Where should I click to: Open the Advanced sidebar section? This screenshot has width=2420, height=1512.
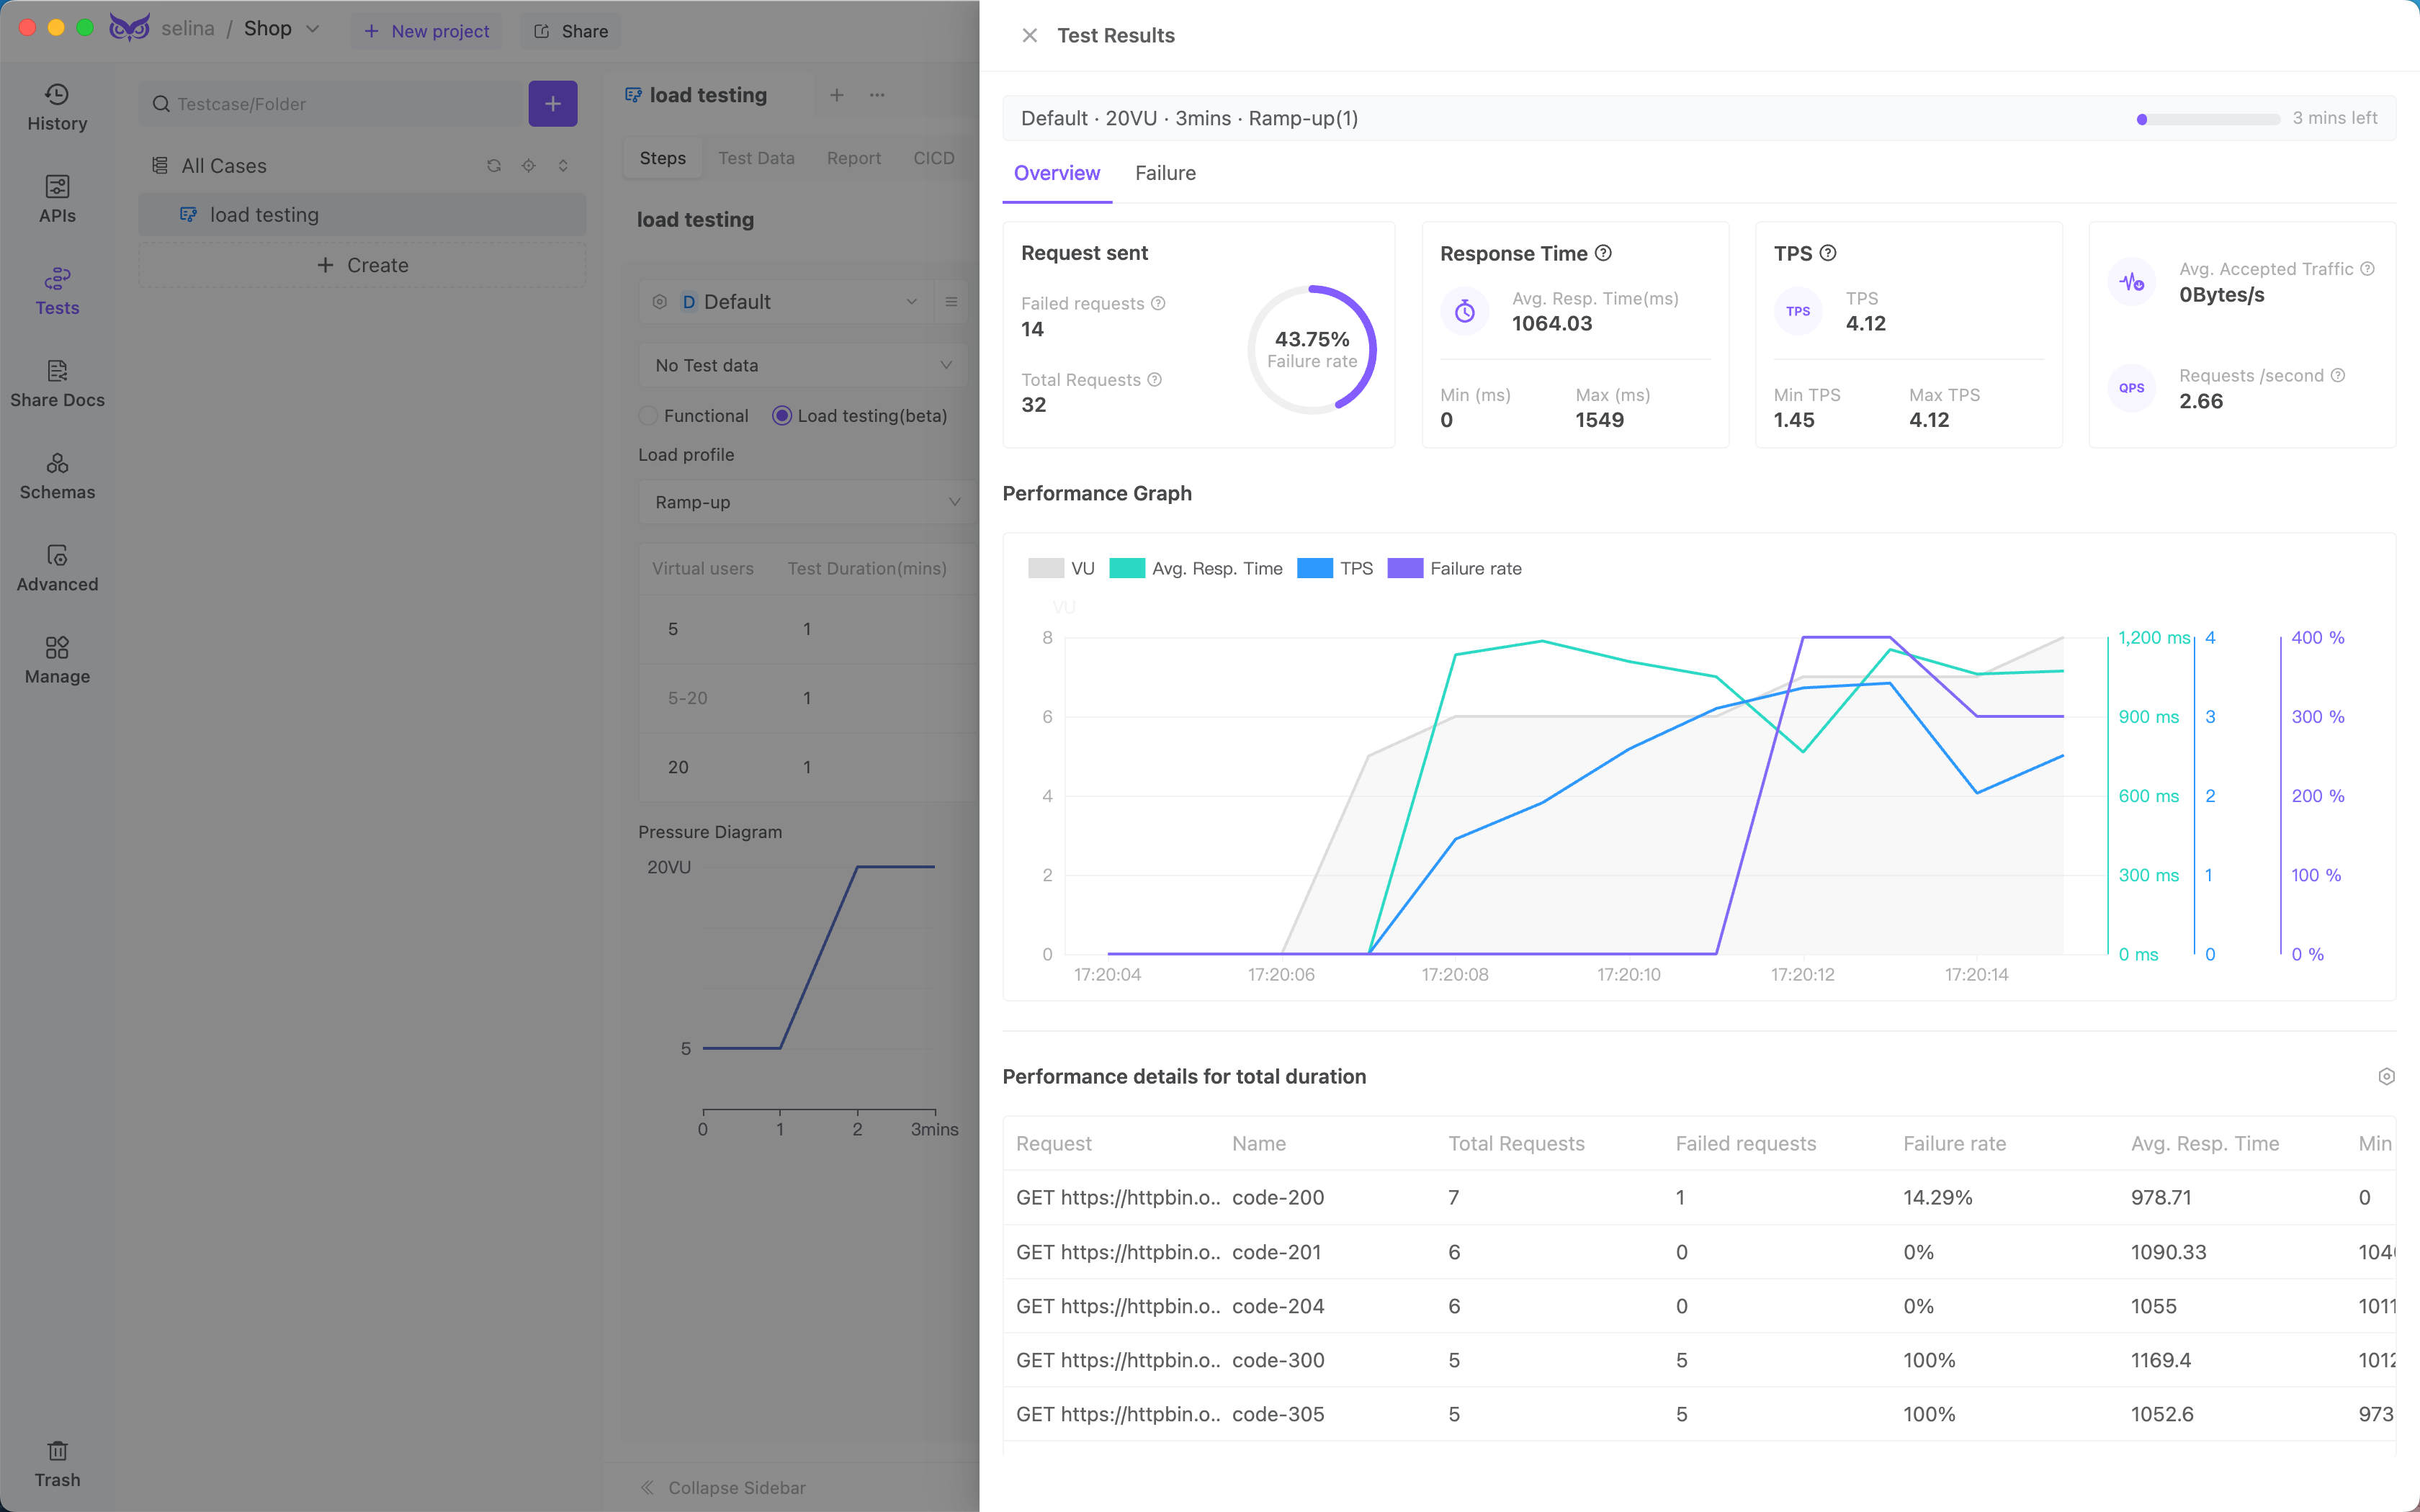click(x=57, y=568)
